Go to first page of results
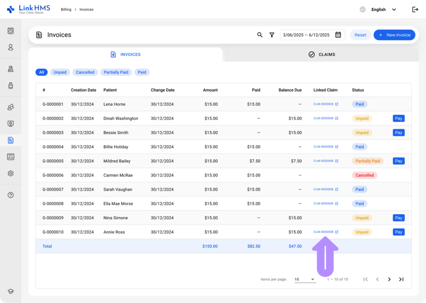The height and width of the screenshot is (303, 426). [365, 279]
